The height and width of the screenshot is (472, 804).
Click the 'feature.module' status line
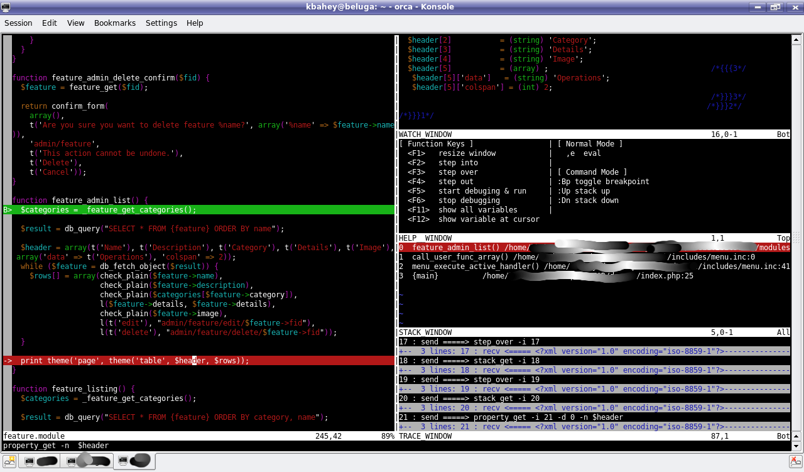pyautogui.click(x=199, y=436)
